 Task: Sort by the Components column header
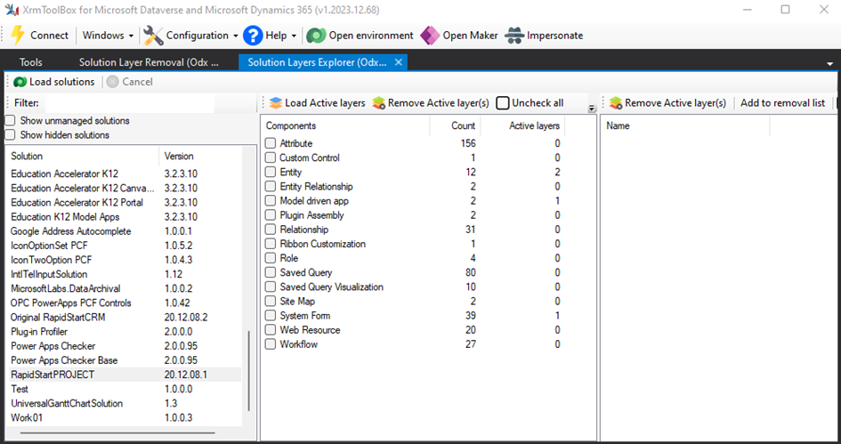(345, 126)
